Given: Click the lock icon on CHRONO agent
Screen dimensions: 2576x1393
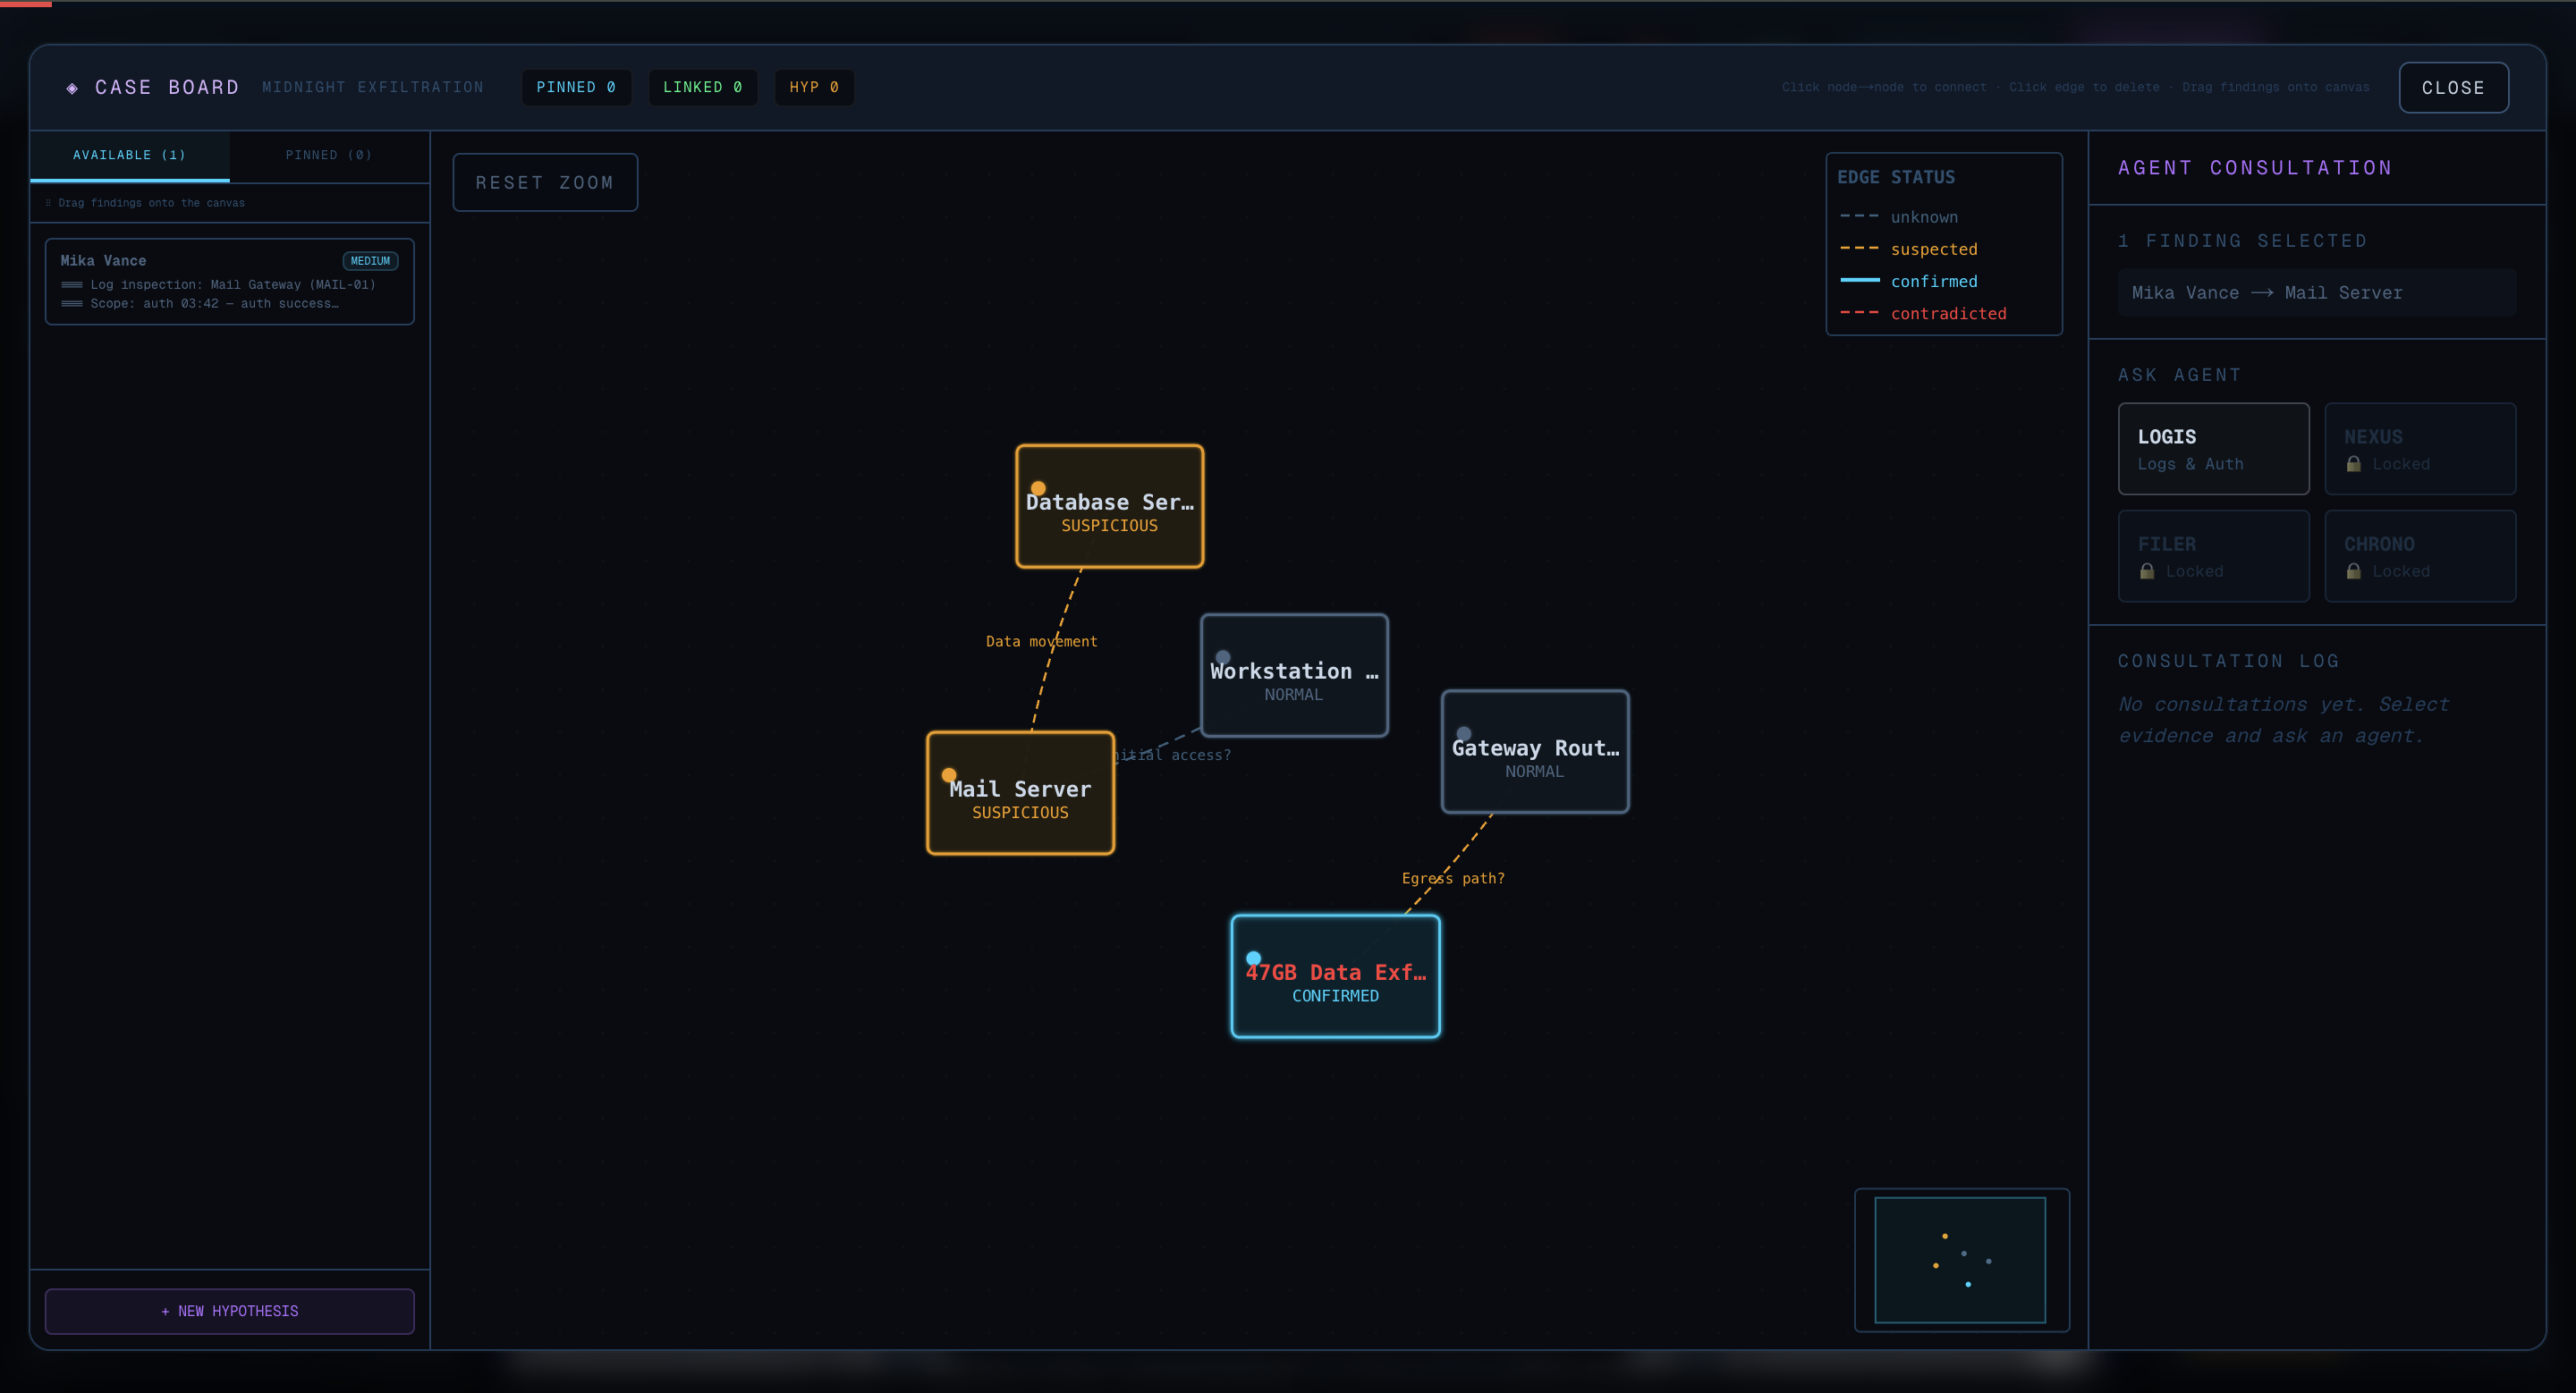Looking at the screenshot, I should pyautogui.click(x=2353, y=571).
